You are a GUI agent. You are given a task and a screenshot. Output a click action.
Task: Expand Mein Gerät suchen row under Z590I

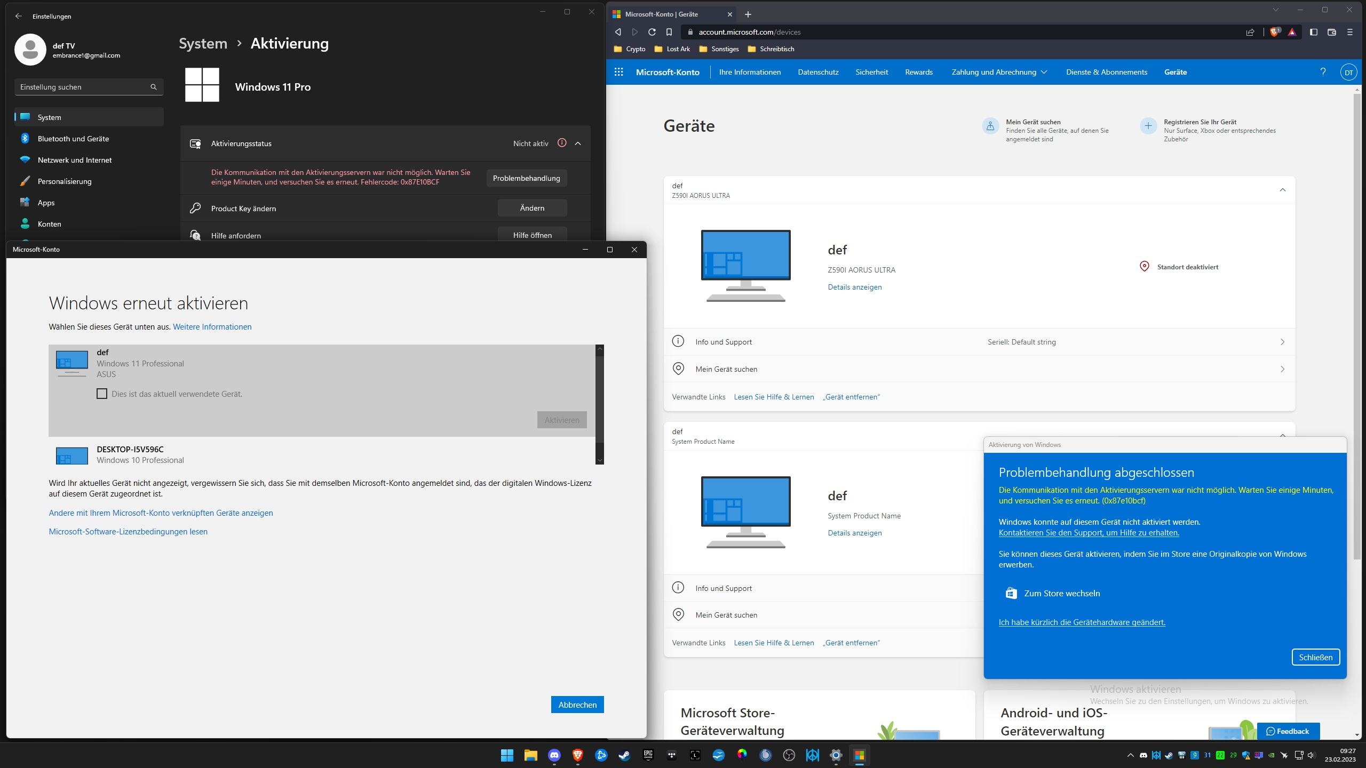click(979, 369)
